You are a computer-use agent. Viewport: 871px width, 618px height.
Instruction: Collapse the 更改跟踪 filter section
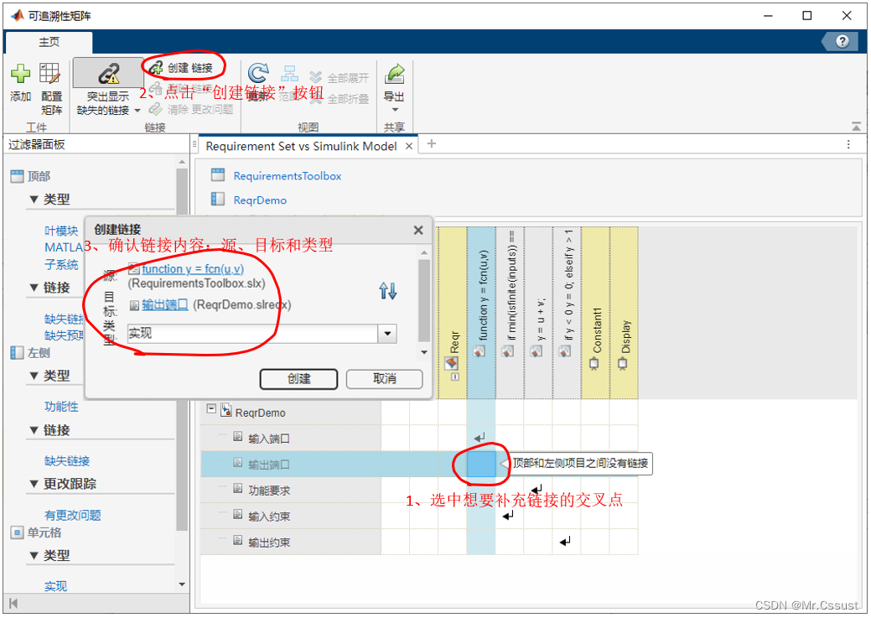(x=34, y=484)
